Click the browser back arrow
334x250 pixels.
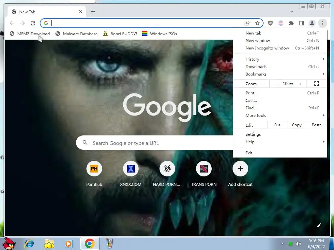(x=12, y=23)
